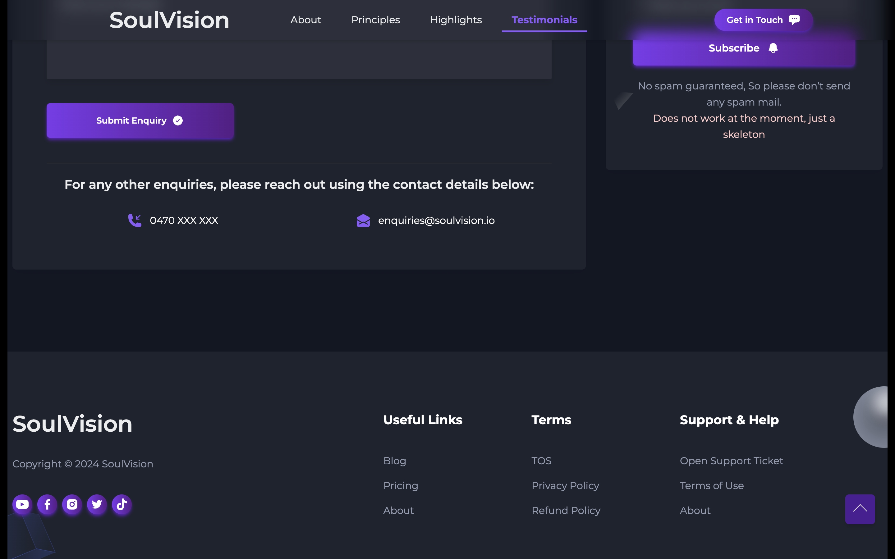Click the Facebook social media icon
The height and width of the screenshot is (559, 895).
[x=47, y=504]
